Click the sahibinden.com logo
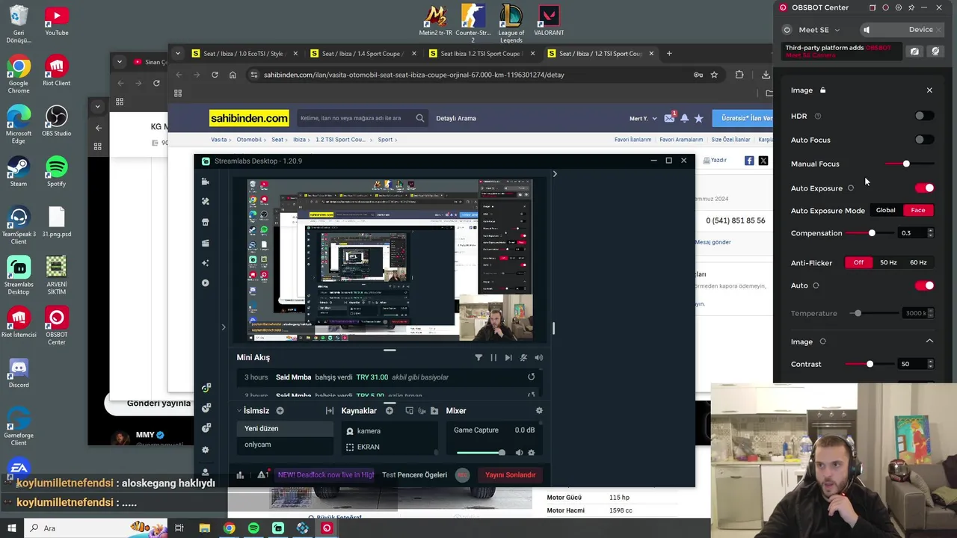The height and width of the screenshot is (538, 957). click(249, 118)
